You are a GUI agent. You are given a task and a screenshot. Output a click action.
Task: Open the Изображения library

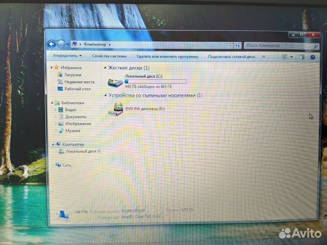pos(78,124)
